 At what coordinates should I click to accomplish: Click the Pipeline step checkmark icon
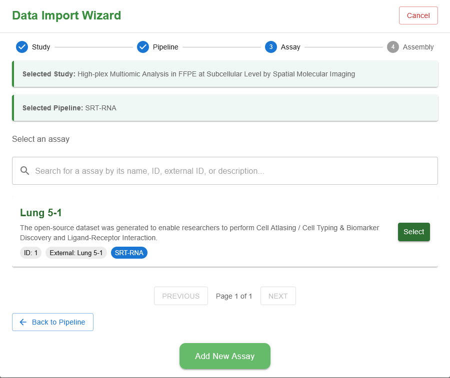tap(143, 47)
